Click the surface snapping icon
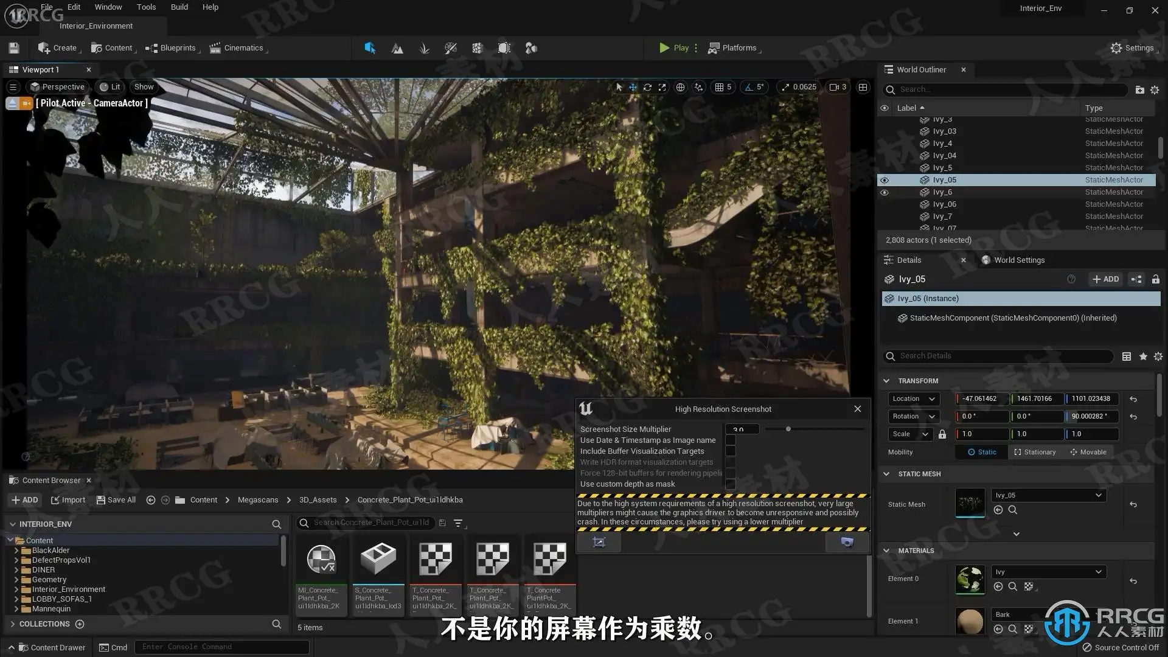Viewport: 1168px width, 657px height. [x=698, y=87]
